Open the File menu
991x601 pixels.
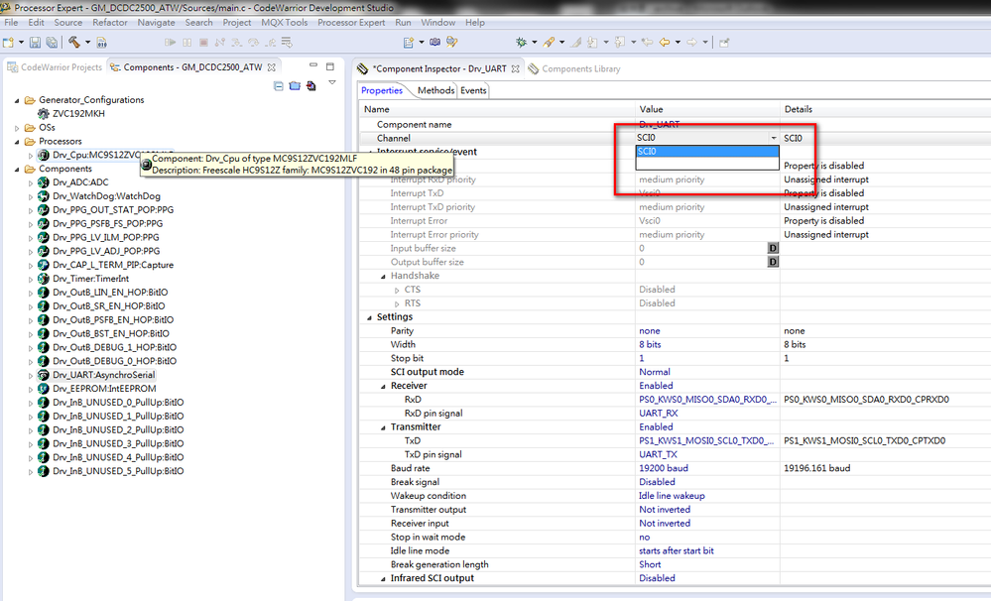11,22
